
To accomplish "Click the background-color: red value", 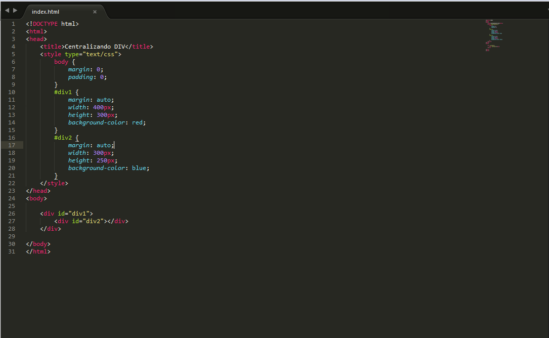I will (137, 122).
